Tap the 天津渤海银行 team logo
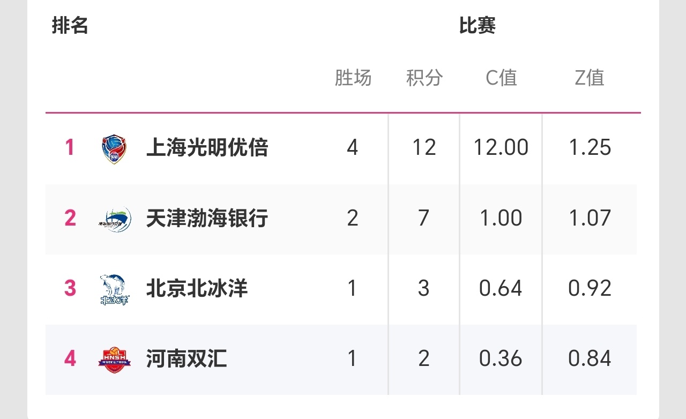686x419 pixels. click(x=115, y=219)
